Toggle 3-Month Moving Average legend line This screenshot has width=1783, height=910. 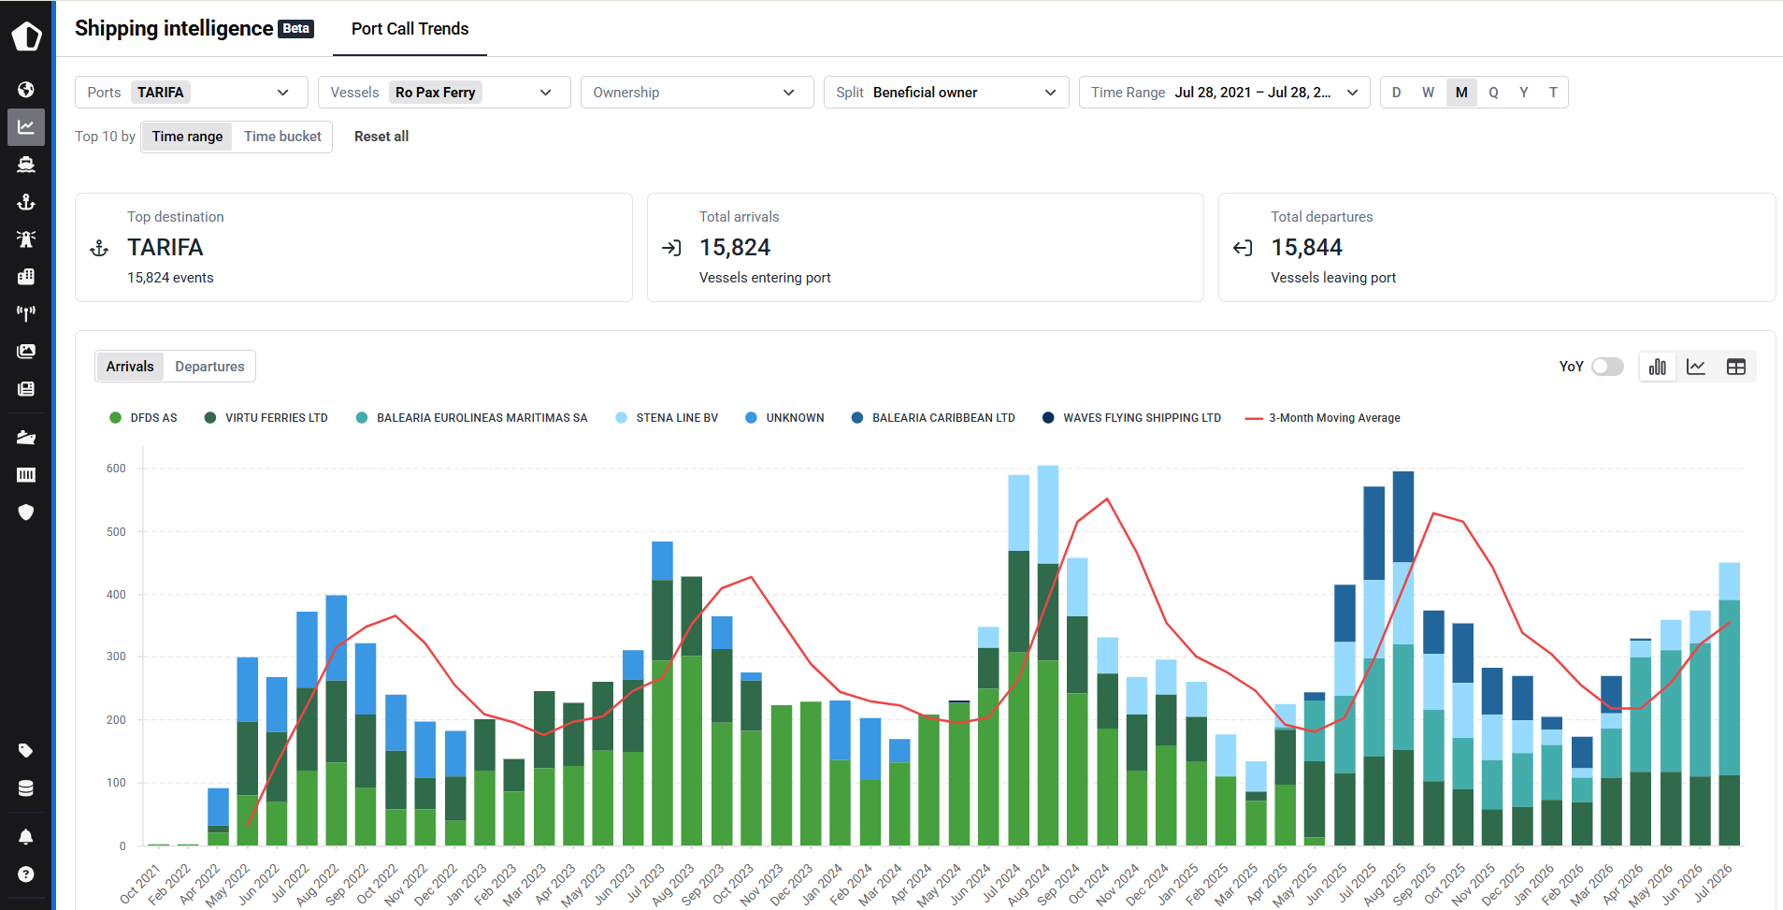pyautogui.click(x=1322, y=418)
